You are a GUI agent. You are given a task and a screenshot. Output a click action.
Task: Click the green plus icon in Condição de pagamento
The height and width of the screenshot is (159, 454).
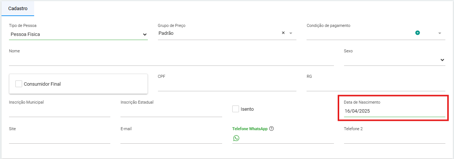[x=417, y=33]
